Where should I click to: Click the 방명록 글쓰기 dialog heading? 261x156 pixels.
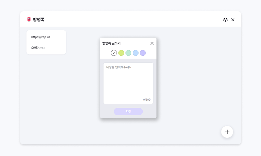click(x=112, y=43)
